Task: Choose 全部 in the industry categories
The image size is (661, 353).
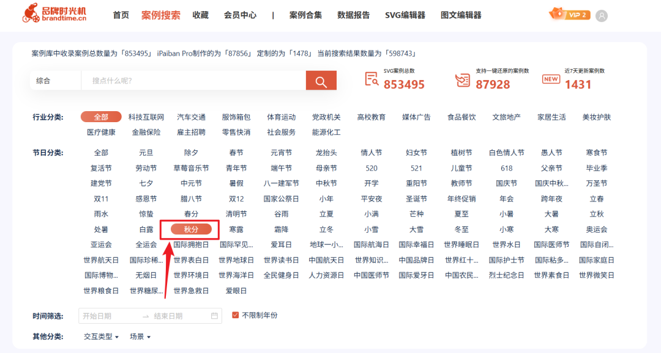Action: pyautogui.click(x=100, y=117)
